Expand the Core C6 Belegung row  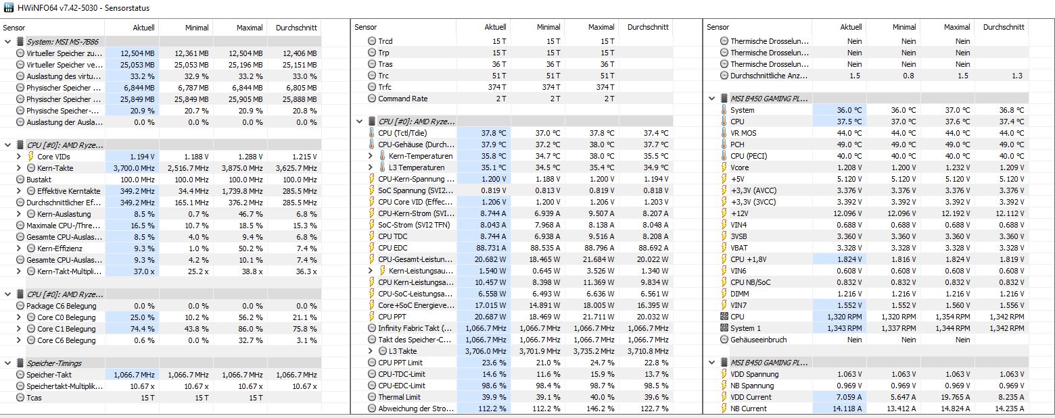coord(19,340)
